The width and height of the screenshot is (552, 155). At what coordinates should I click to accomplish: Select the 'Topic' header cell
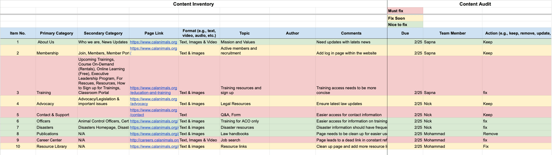245,33
